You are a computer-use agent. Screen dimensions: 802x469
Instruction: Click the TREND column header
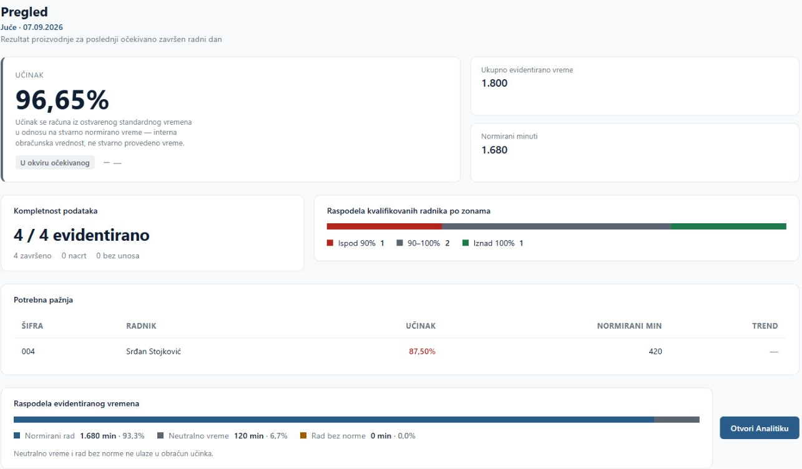coord(765,326)
